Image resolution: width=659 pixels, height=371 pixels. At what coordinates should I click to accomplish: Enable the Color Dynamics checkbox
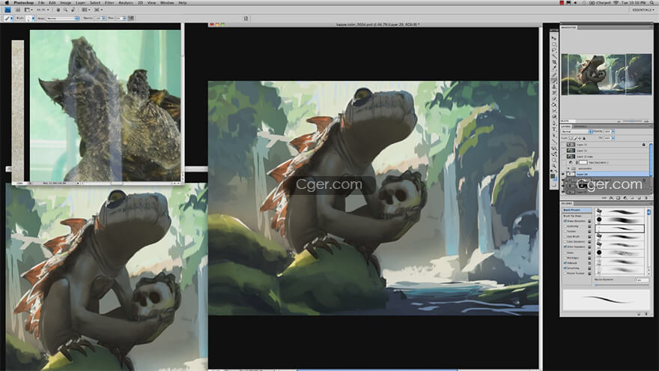(565, 241)
